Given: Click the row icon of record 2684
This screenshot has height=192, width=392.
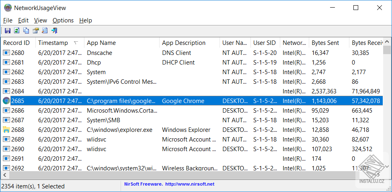Looking at the screenshot, I should click(x=6, y=91).
